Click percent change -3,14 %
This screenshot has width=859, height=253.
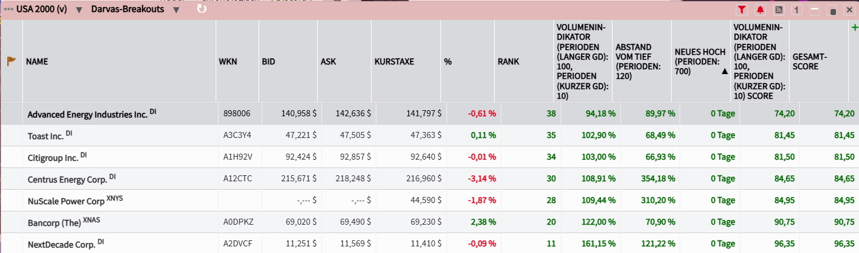[482, 178]
